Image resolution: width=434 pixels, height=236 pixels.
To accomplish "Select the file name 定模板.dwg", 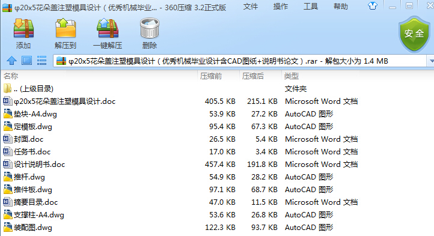I will pos(33,127).
